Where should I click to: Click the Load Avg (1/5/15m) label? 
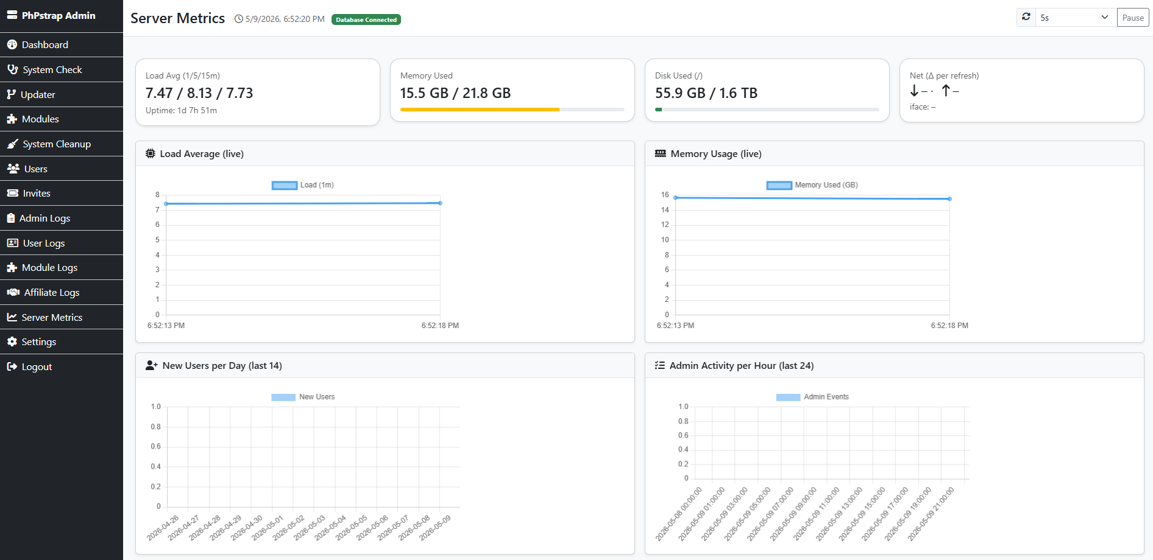click(183, 75)
